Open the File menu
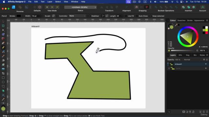 point(30,2)
